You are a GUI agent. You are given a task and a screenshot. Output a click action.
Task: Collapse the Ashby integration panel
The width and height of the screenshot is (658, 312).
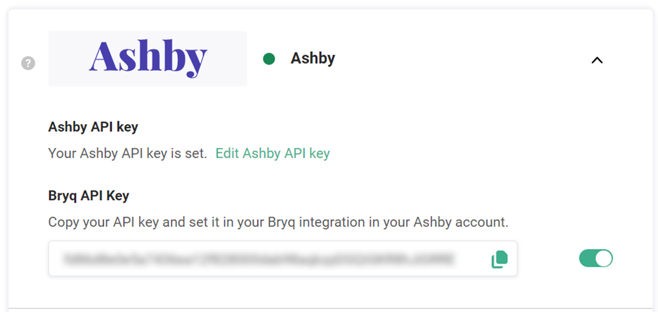(x=597, y=60)
